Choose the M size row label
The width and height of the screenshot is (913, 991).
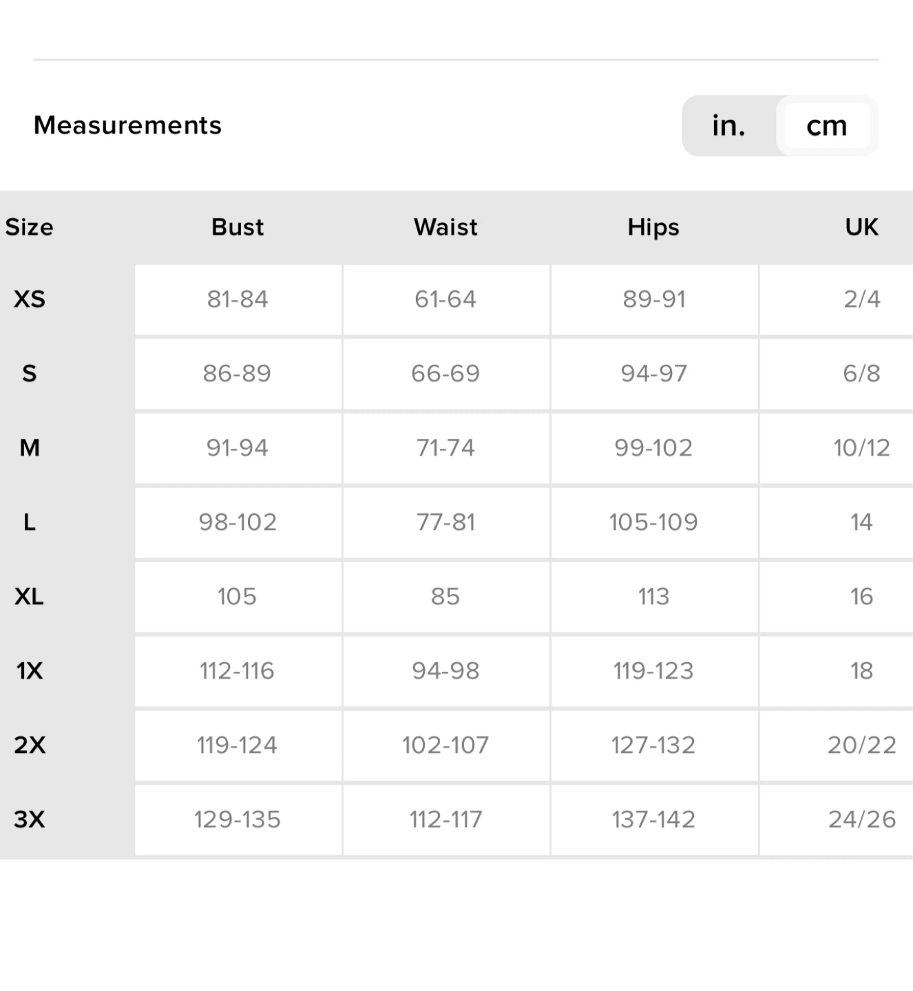pyautogui.click(x=30, y=448)
